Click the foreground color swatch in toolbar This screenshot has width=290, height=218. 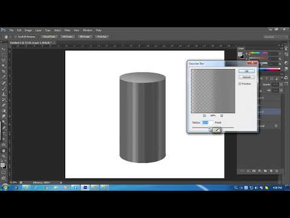(x=2, y=165)
